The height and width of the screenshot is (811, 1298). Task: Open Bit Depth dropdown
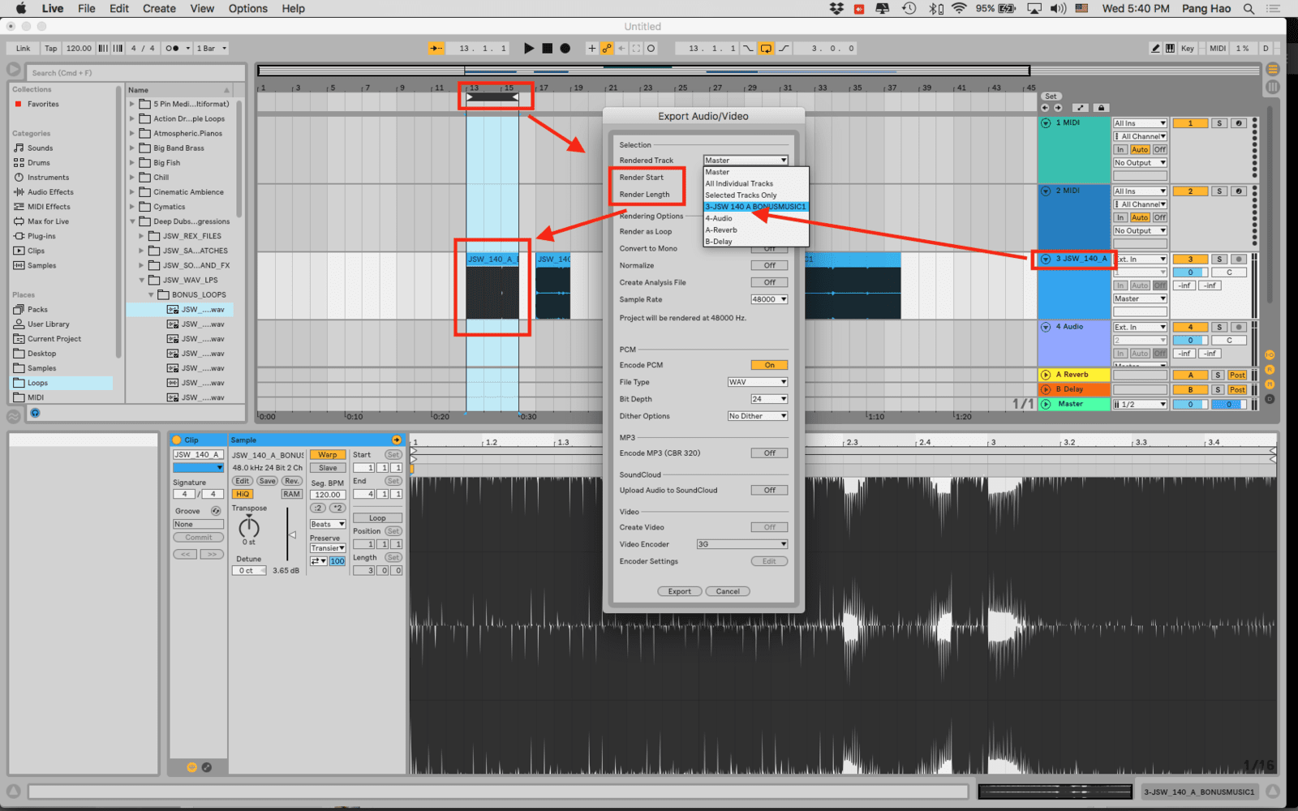tap(769, 400)
